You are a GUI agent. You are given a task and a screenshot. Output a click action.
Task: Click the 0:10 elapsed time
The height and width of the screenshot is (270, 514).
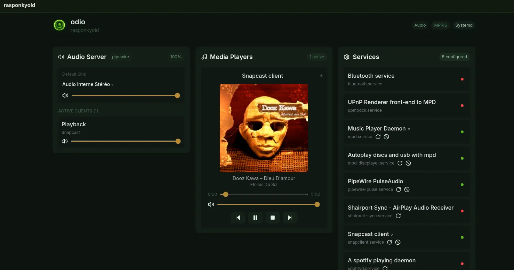[x=212, y=194]
